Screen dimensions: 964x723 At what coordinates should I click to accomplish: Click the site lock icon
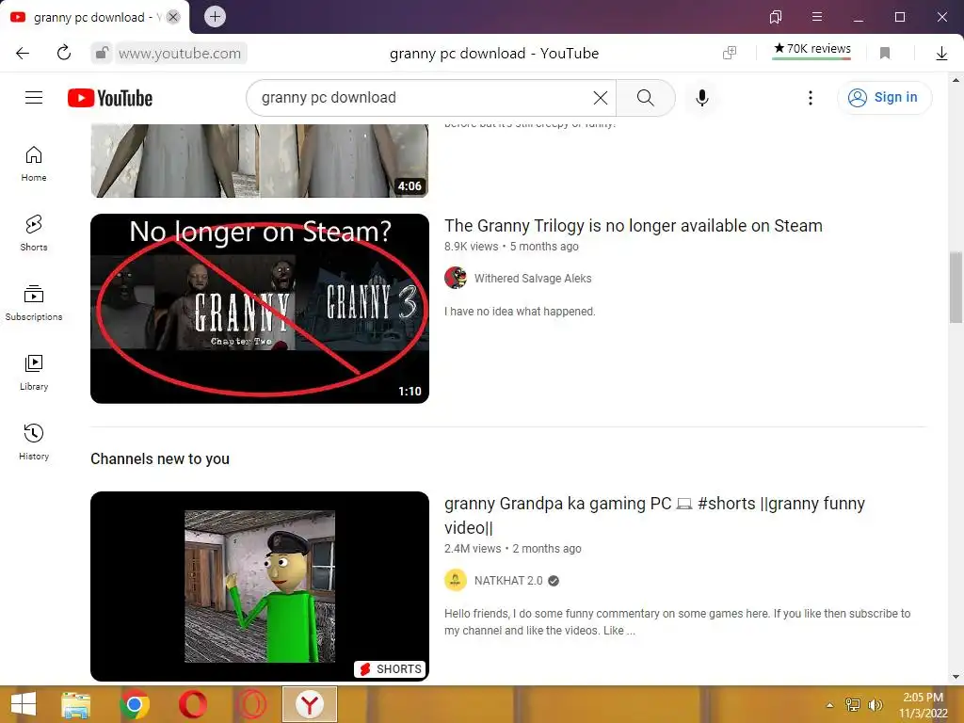point(102,53)
